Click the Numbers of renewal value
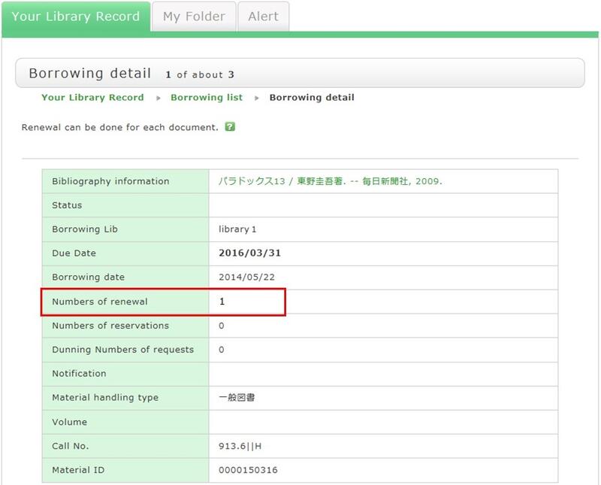Image resolution: width=601 pixels, height=485 pixels. coord(222,302)
